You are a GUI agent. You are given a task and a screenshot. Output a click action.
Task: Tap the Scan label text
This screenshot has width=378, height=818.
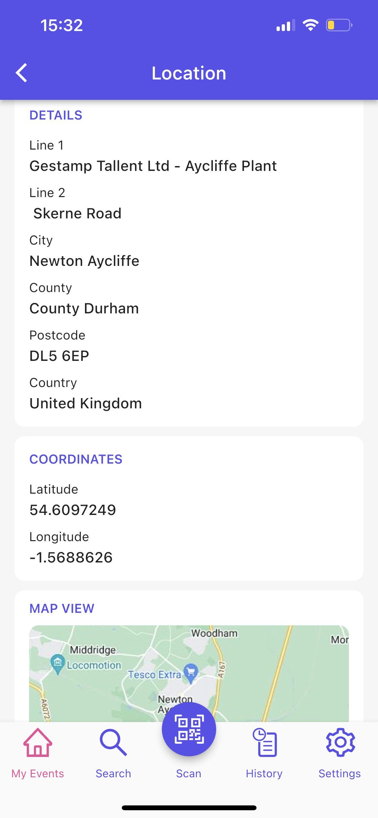189,774
